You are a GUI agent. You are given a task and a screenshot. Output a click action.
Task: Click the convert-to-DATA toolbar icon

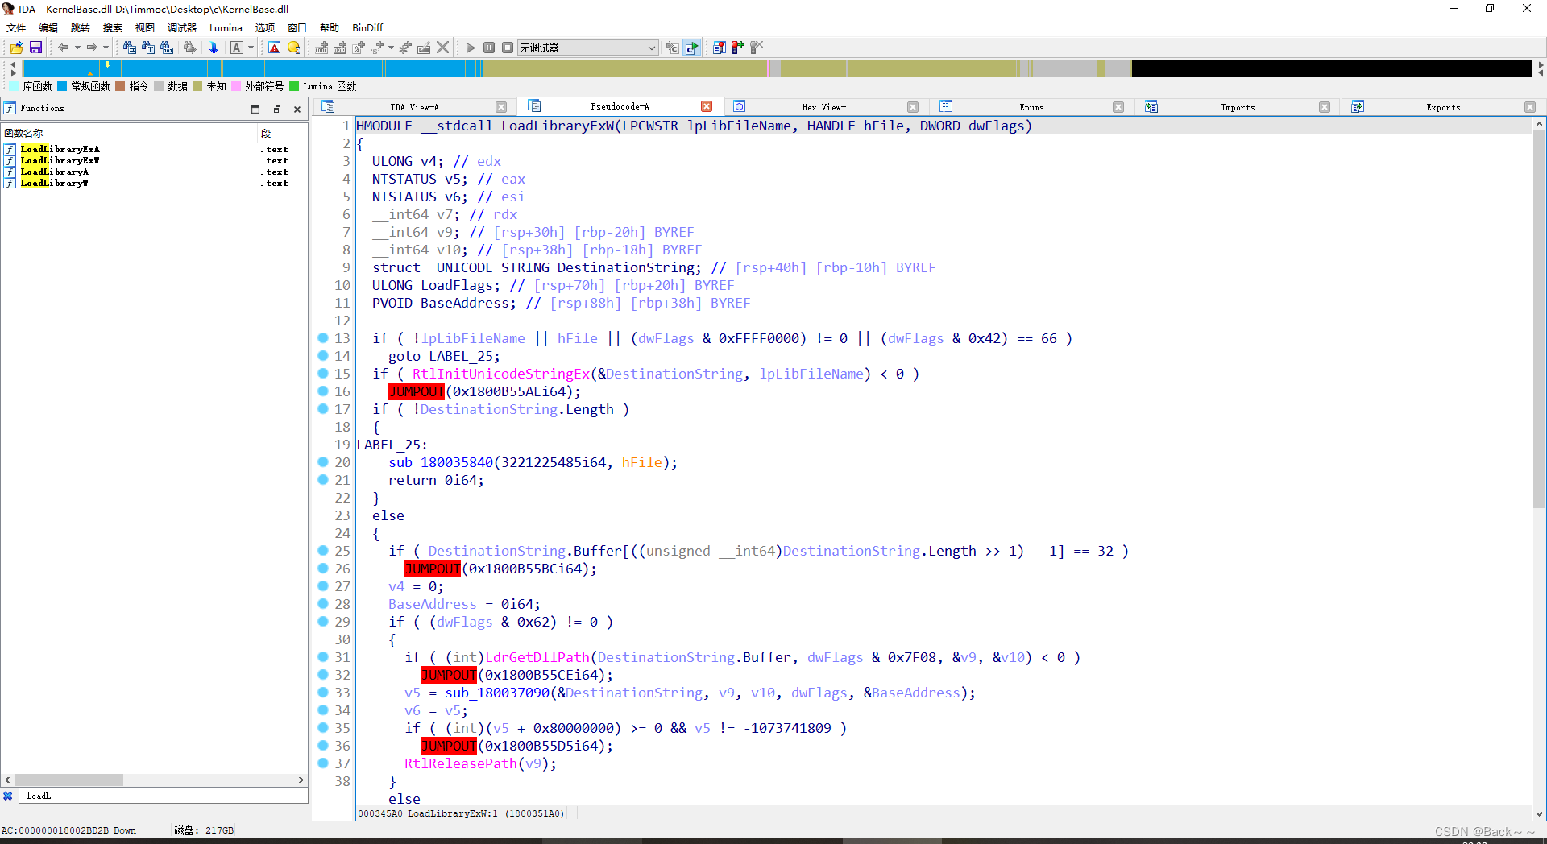(x=340, y=48)
